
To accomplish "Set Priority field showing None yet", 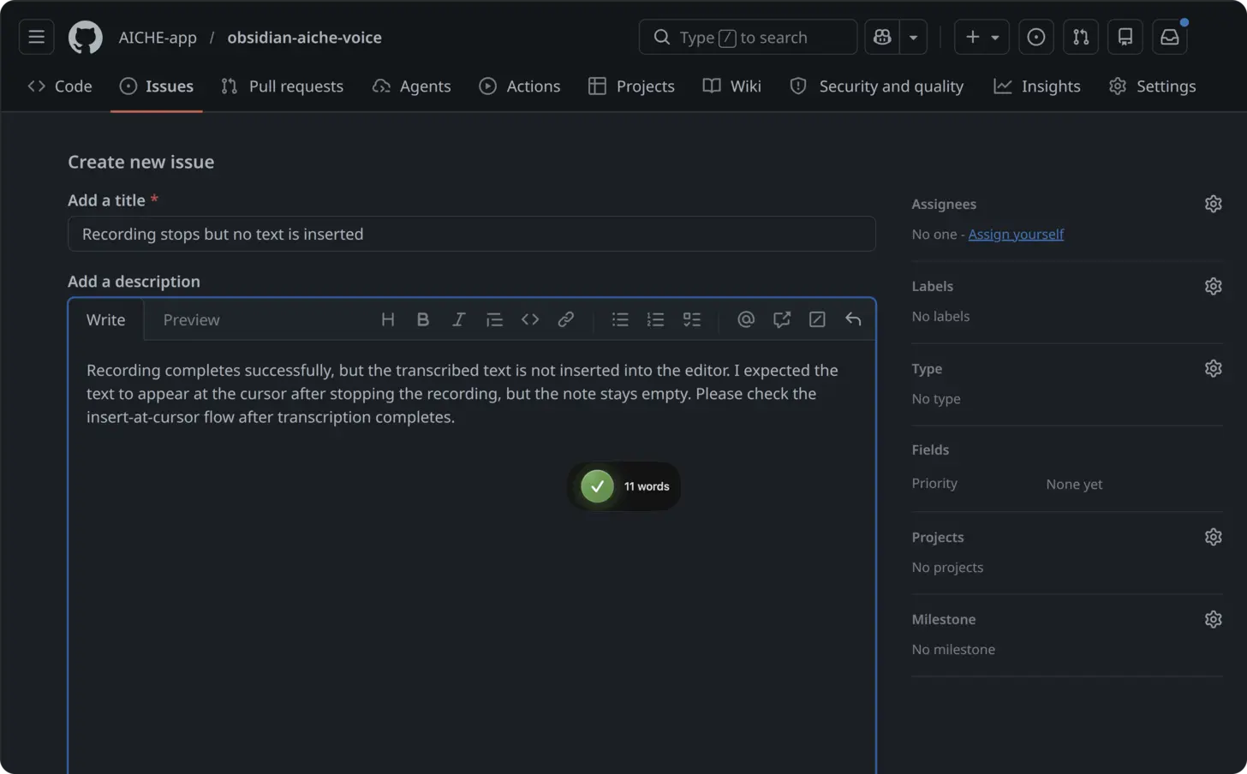I will point(1074,484).
